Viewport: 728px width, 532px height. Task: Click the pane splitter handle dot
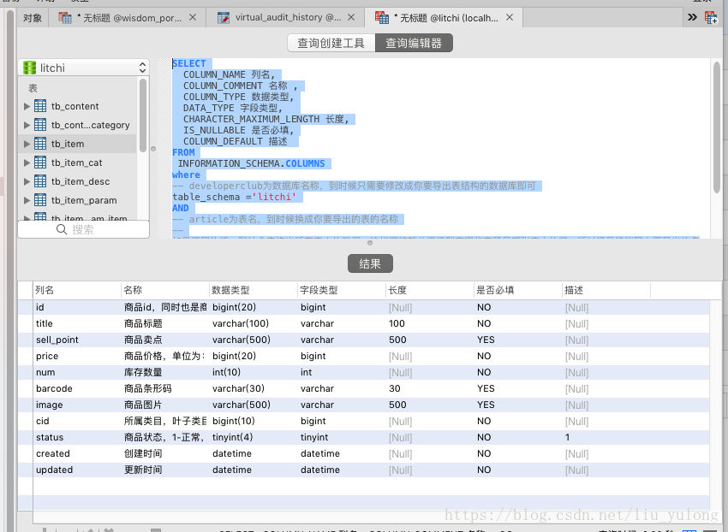point(370,243)
